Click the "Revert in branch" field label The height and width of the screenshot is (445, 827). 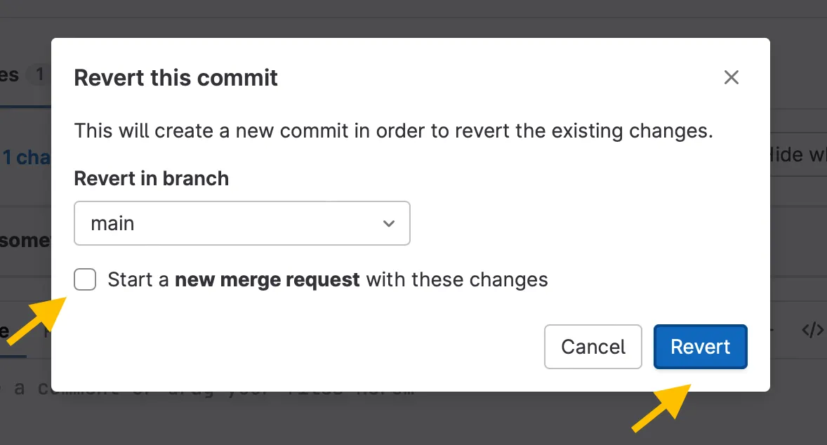point(152,178)
